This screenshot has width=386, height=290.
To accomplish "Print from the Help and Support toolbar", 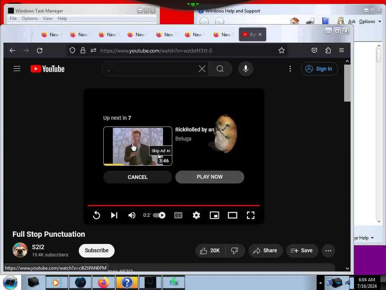I will coord(310,21).
